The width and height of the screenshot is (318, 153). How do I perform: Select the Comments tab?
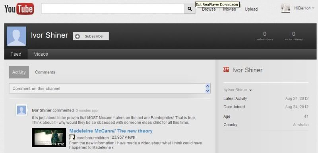[45, 72]
